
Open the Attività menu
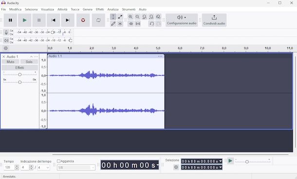62,9
